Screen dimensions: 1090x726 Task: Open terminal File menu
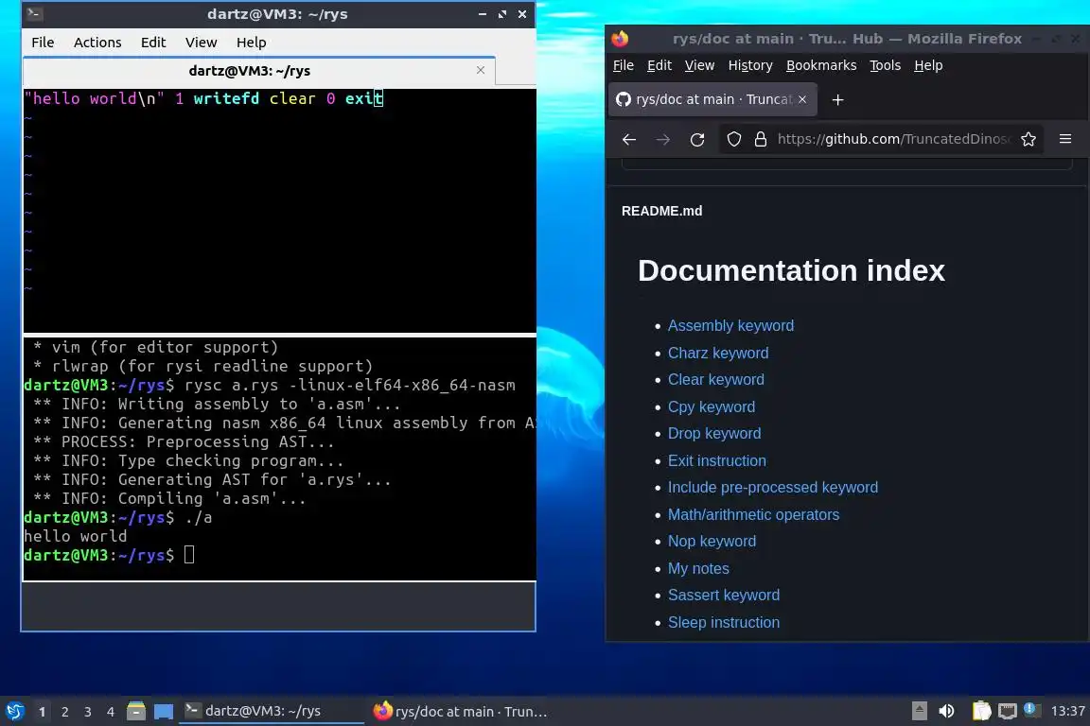tap(43, 43)
